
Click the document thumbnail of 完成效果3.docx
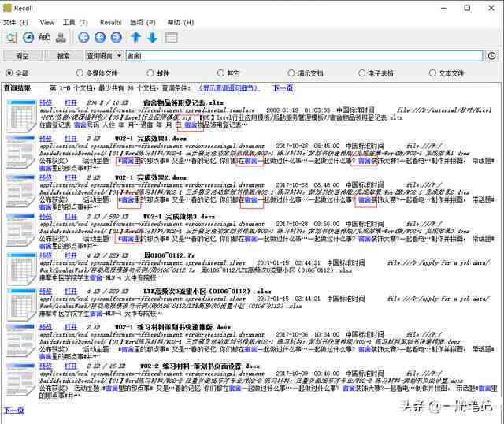pos(21,229)
